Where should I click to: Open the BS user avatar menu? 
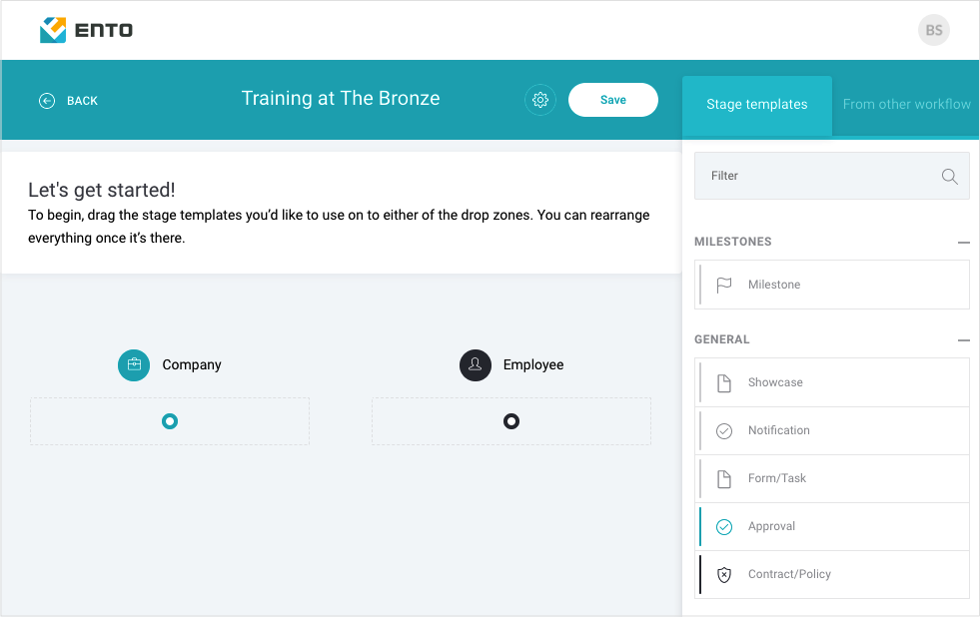(934, 30)
